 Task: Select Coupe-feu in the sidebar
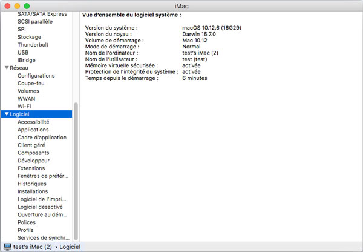(x=31, y=83)
